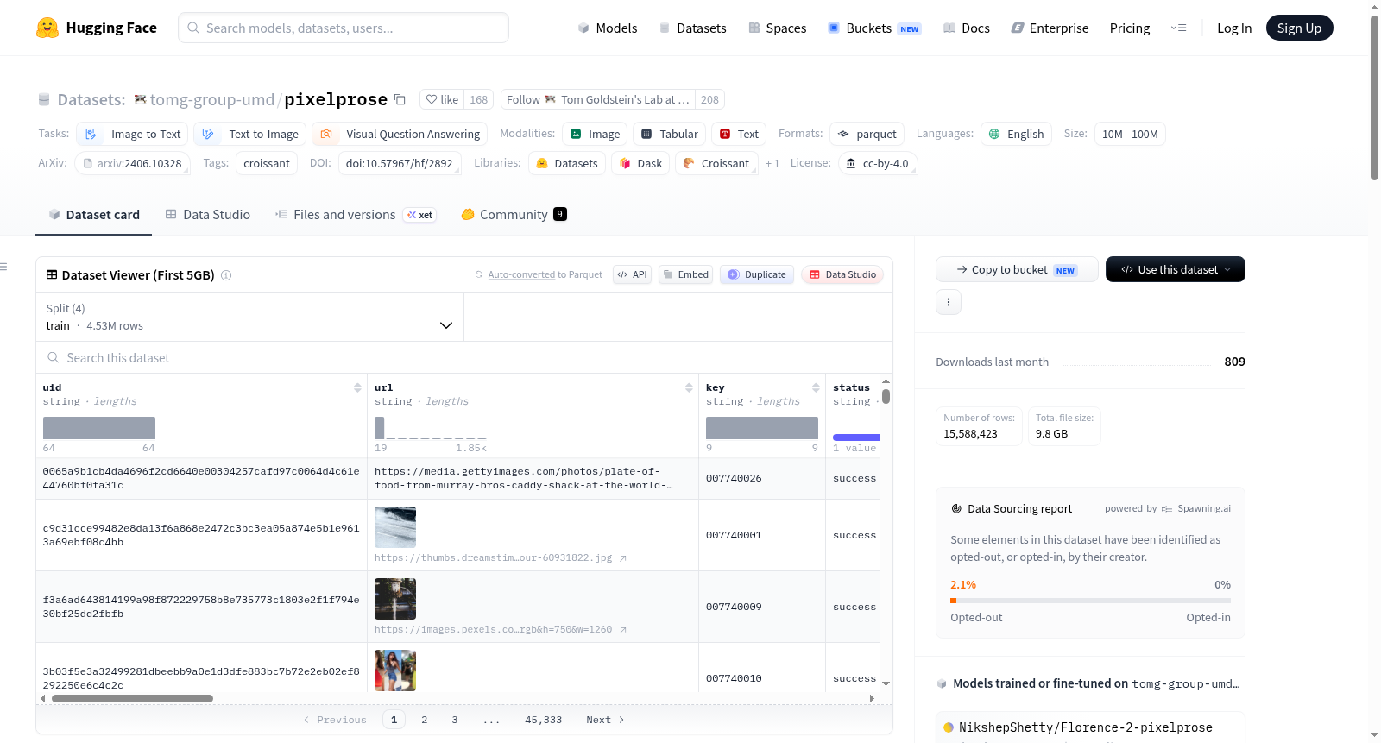Click the Hugging Face logo icon
Viewport: 1381px width, 743px height.
pos(47,28)
